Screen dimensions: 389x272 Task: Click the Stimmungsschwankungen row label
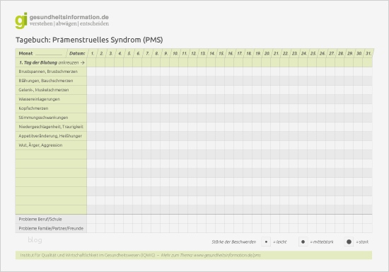pyautogui.click(x=43, y=118)
